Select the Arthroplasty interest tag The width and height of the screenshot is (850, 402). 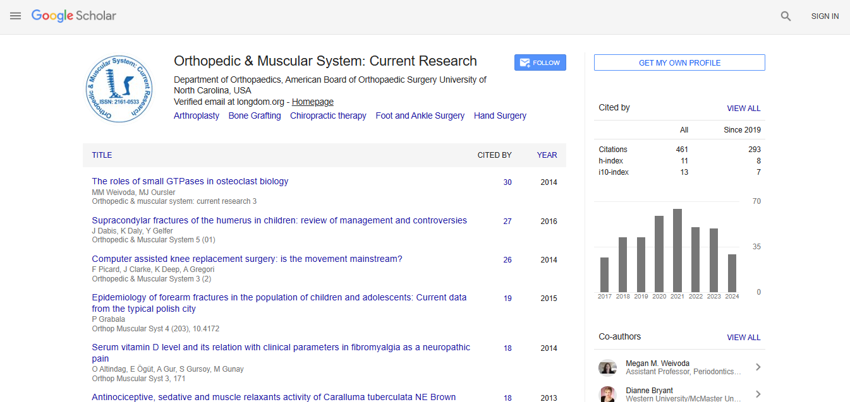pyautogui.click(x=197, y=115)
